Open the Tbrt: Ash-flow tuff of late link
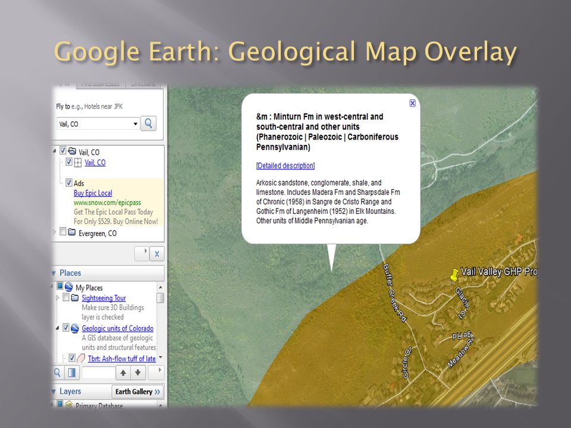Viewport: 571px width, 428px height. (x=121, y=358)
